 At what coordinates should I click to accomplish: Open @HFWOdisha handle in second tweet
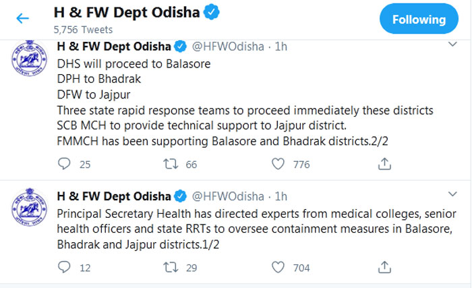click(228, 196)
